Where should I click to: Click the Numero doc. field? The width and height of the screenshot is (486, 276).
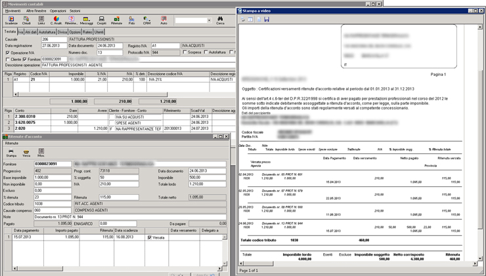110,52
